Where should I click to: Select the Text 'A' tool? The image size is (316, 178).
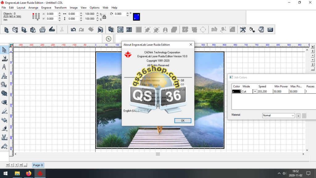coord(4,76)
